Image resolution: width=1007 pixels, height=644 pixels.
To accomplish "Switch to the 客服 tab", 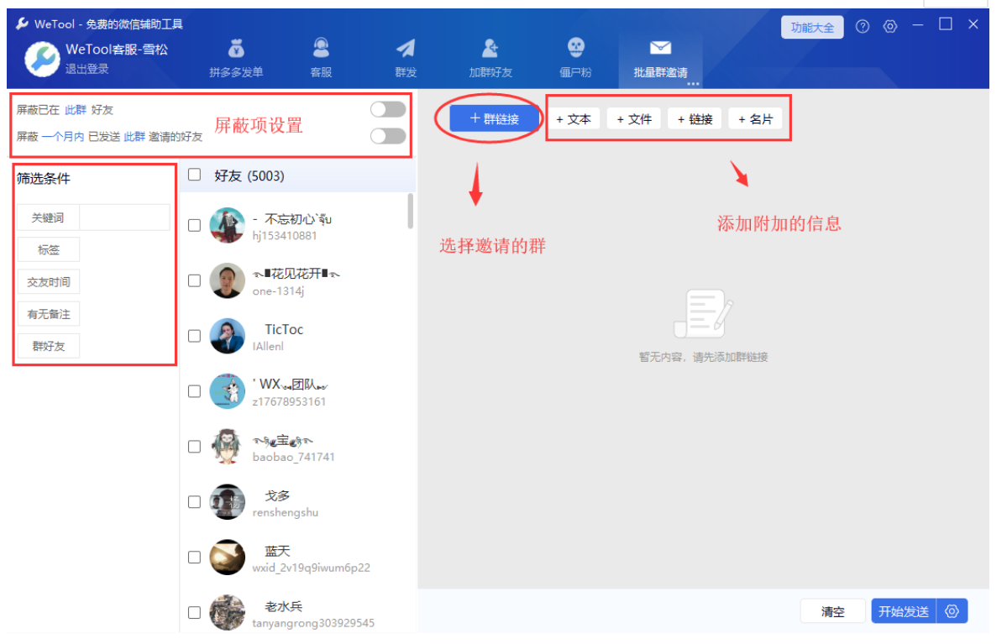I will click(321, 58).
